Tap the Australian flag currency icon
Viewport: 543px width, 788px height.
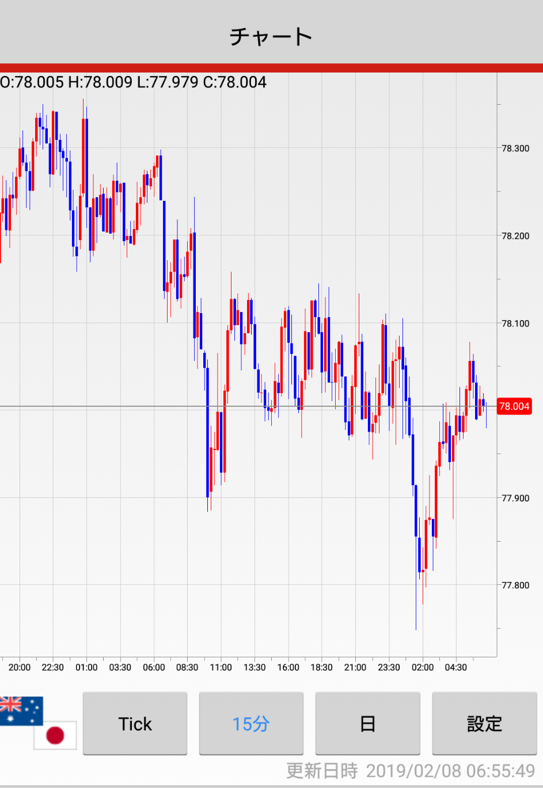(21, 710)
